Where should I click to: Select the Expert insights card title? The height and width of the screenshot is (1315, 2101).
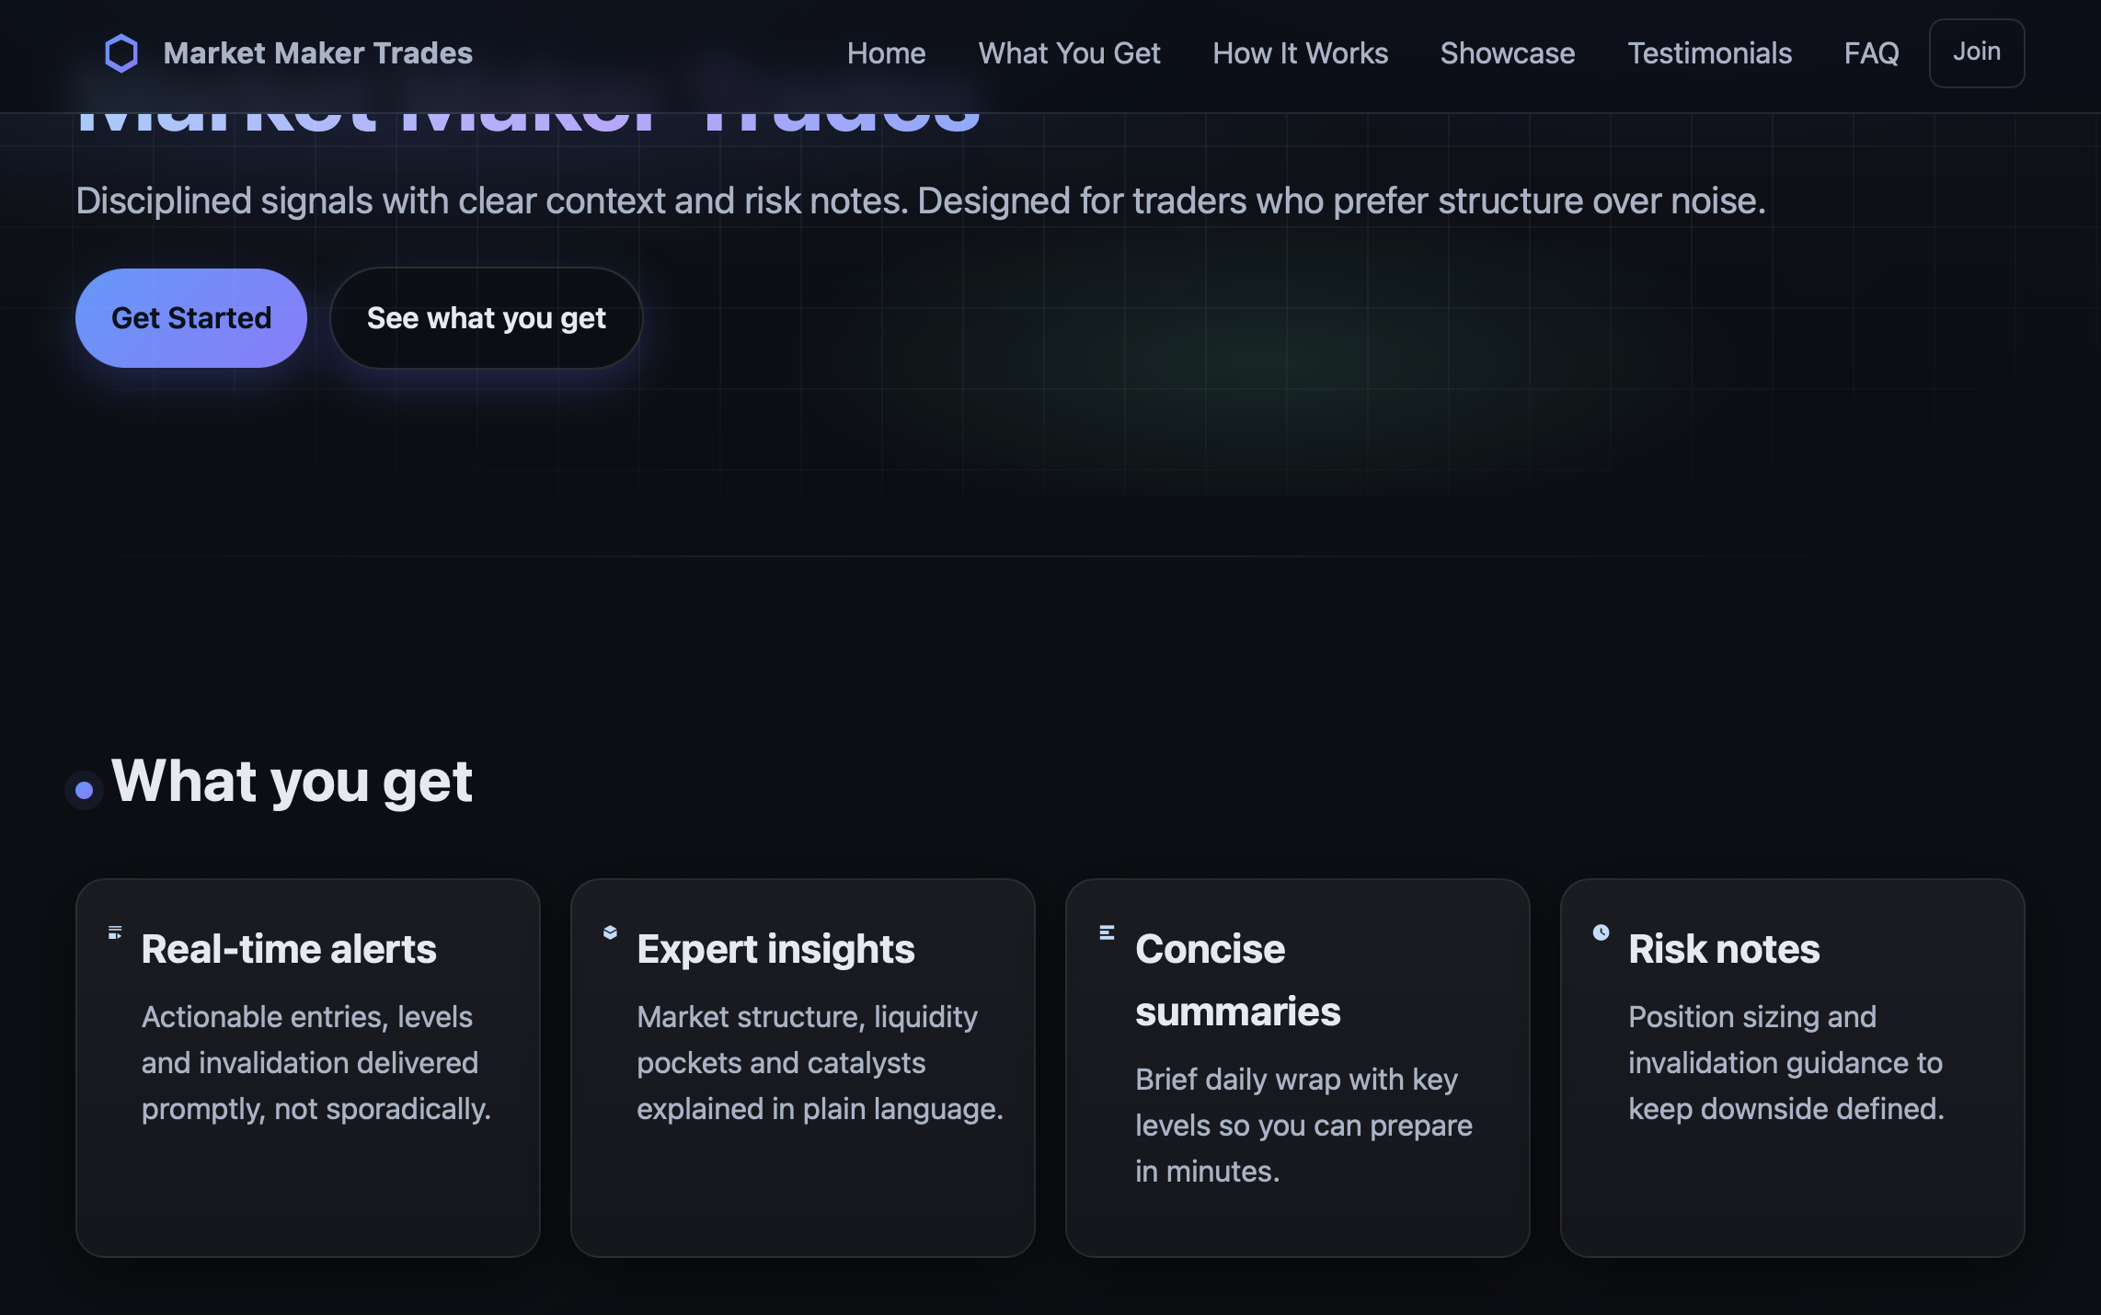pos(775,949)
